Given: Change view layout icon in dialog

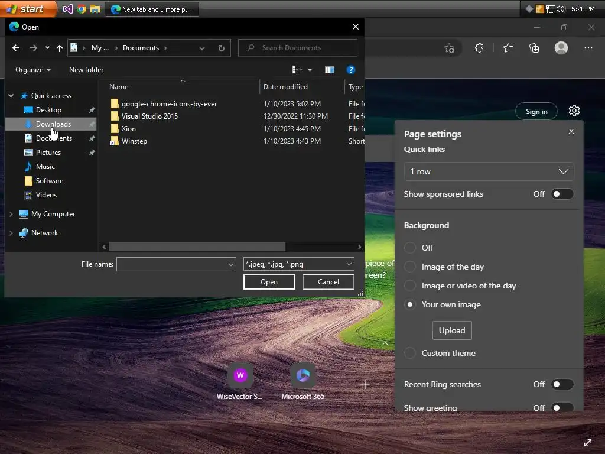Looking at the screenshot, I should click(x=297, y=70).
